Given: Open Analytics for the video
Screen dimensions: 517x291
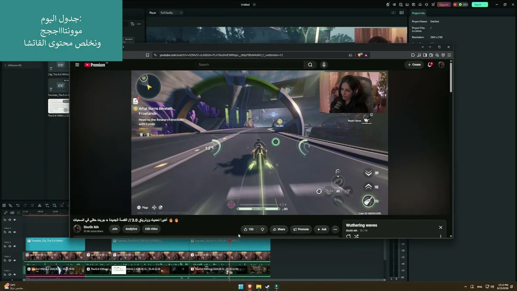Looking at the screenshot, I should click(131, 229).
